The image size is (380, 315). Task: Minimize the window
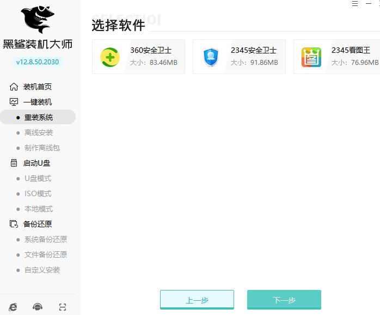[x=369, y=3]
